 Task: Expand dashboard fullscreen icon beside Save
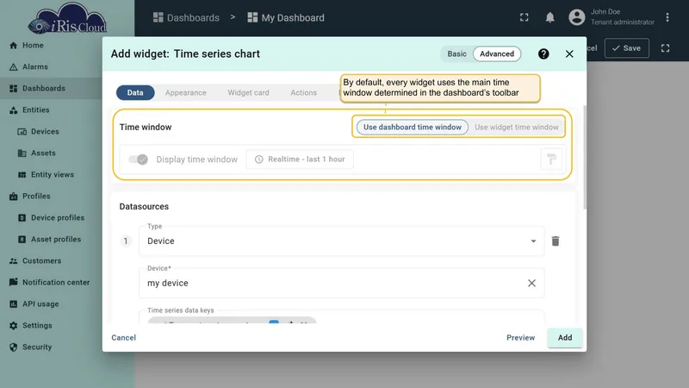pyautogui.click(x=665, y=48)
